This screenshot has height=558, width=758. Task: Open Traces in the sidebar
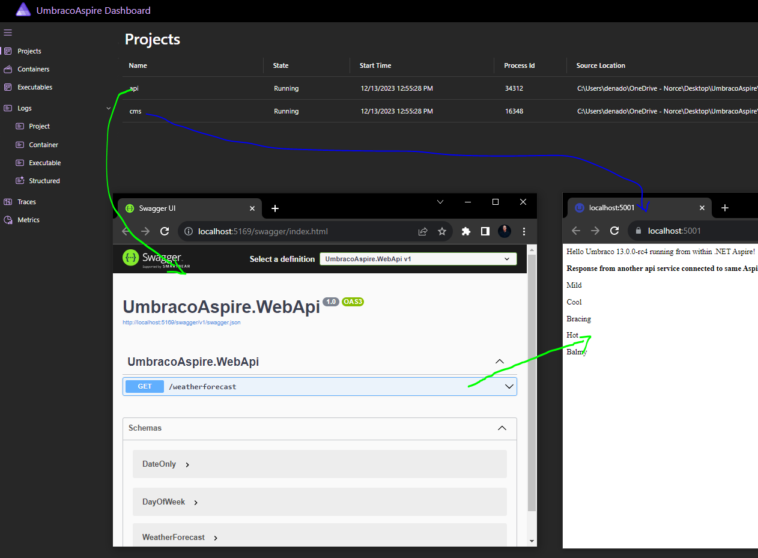pos(26,202)
